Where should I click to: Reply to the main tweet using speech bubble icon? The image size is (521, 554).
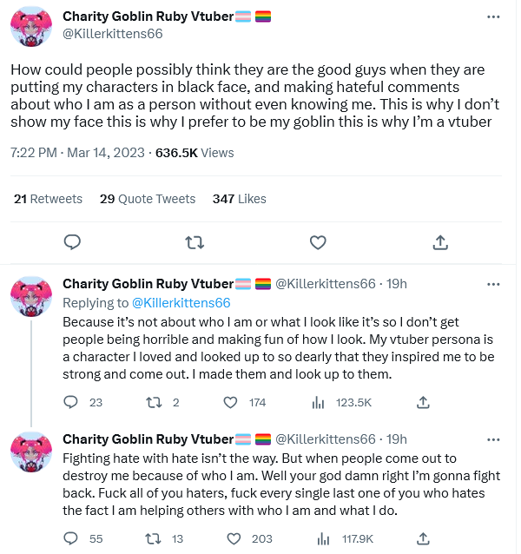tap(72, 242)
